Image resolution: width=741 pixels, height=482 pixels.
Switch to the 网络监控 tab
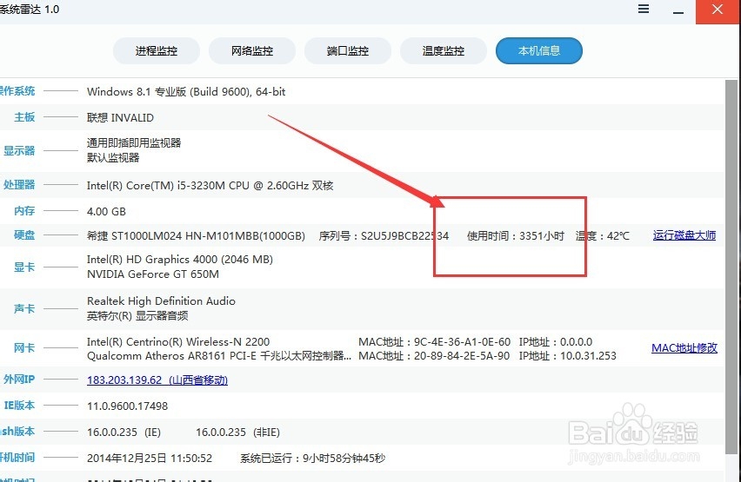point(252,51)
